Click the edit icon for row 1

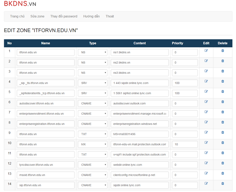pos(206,50)
